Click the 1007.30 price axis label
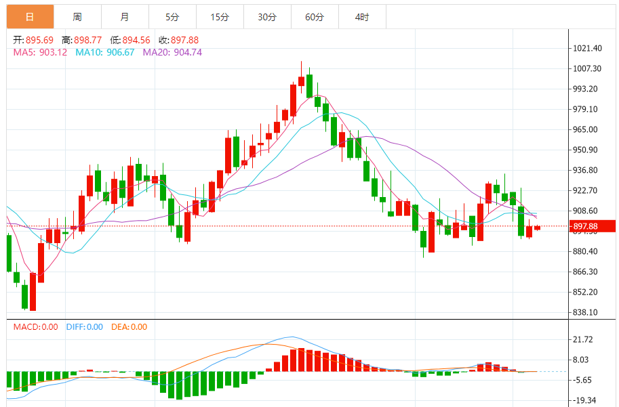 587,68
